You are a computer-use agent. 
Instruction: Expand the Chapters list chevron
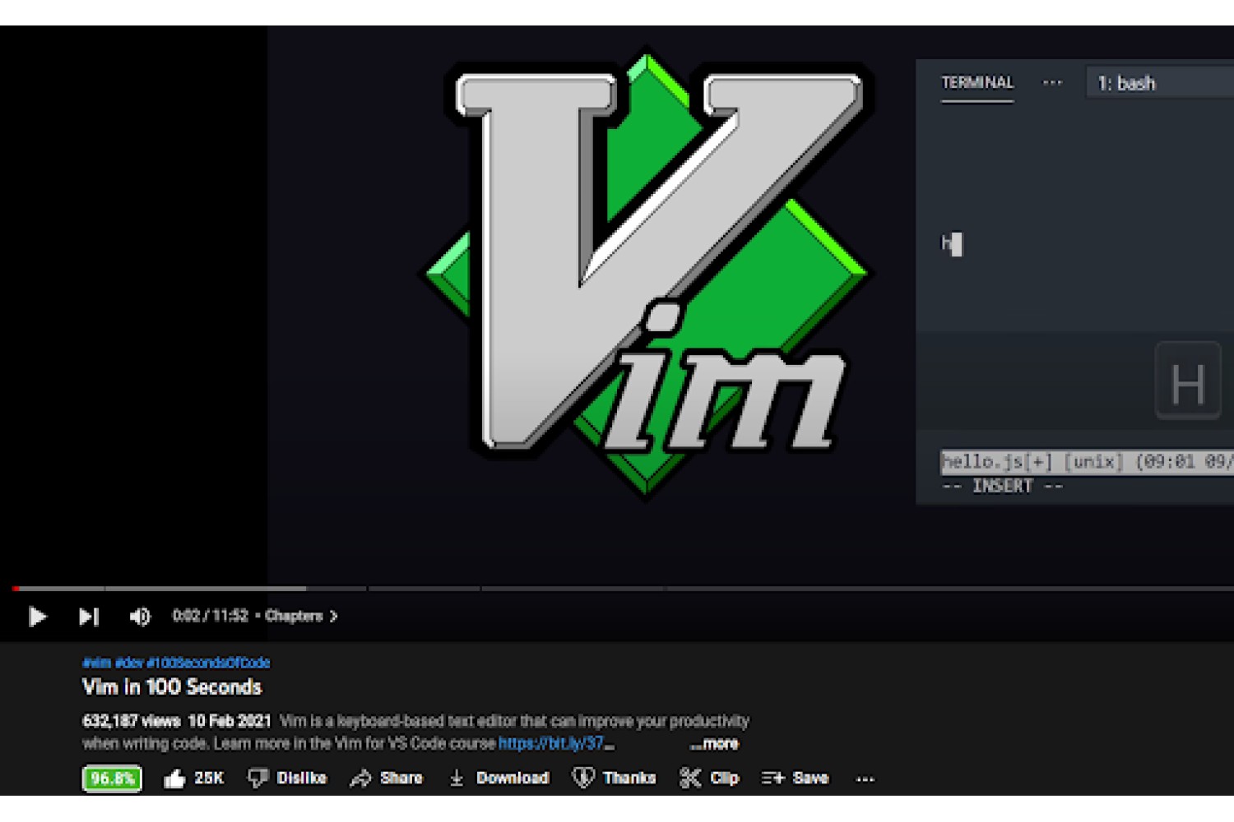click(333, 616)
